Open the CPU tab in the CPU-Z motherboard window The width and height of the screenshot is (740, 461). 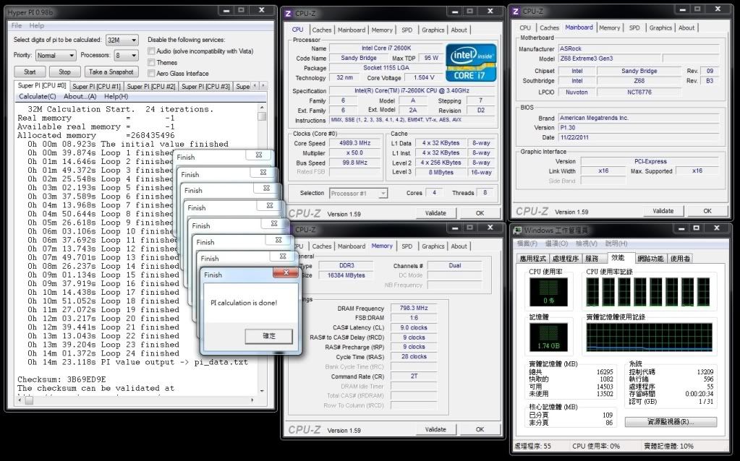(x=525, y=27)
